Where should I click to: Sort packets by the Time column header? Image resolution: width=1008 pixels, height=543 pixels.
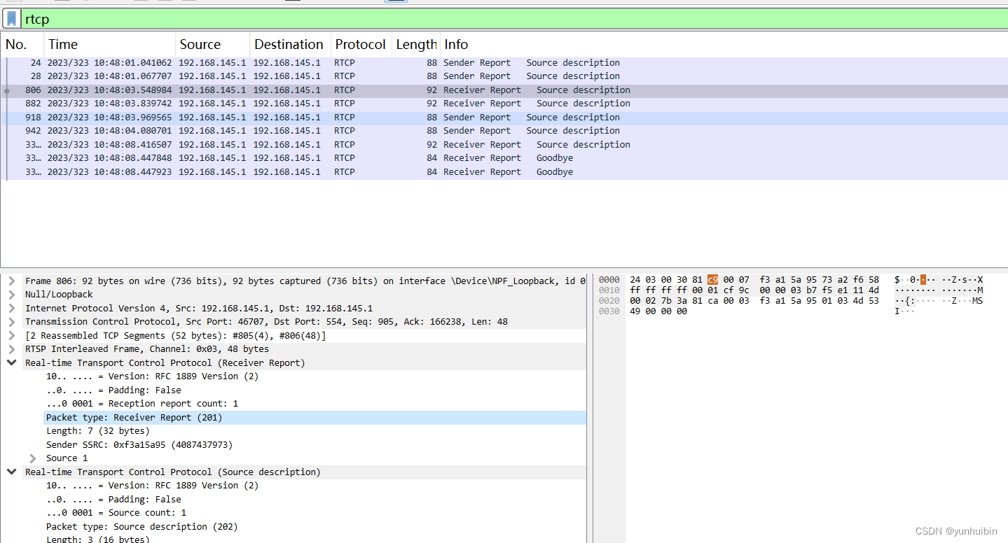pyautogui.click(x=109, y=44)
